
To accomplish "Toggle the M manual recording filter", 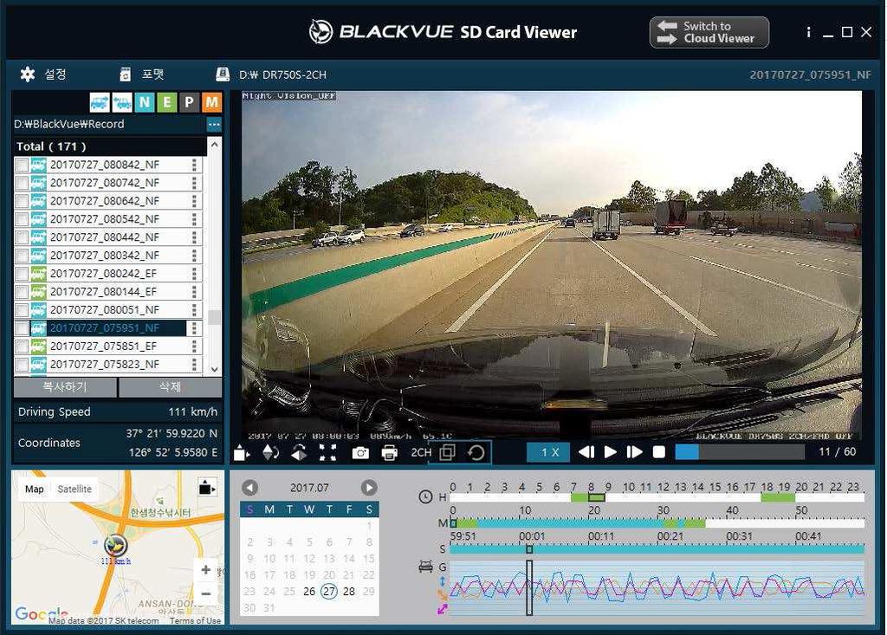I will 211,102.
